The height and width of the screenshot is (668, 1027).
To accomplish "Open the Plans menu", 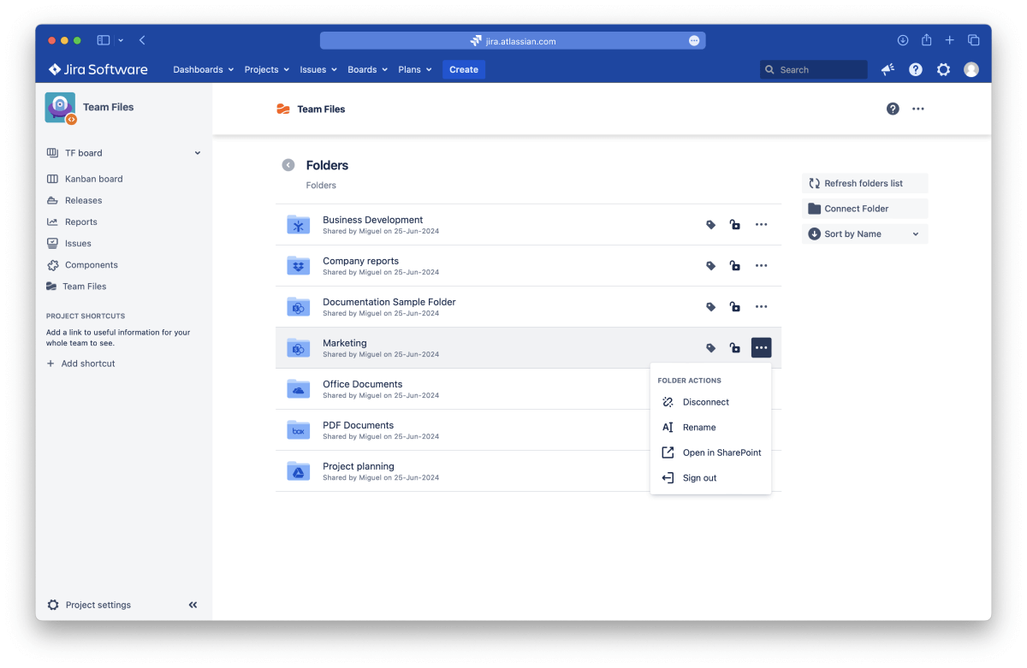I will coord(415,70).
